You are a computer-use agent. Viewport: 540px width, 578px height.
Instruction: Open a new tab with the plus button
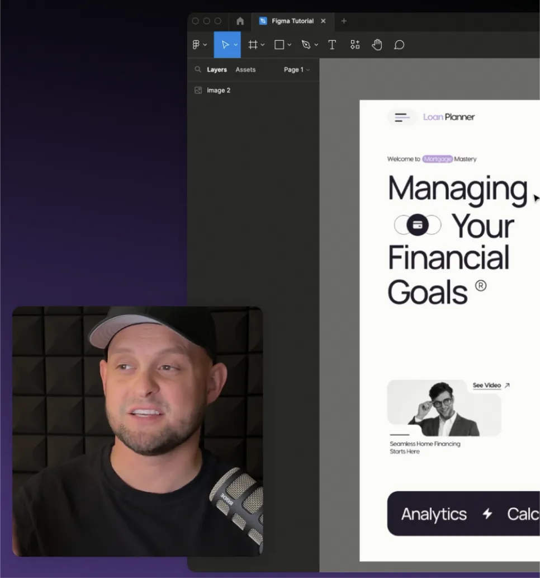(x=344, y=21)
